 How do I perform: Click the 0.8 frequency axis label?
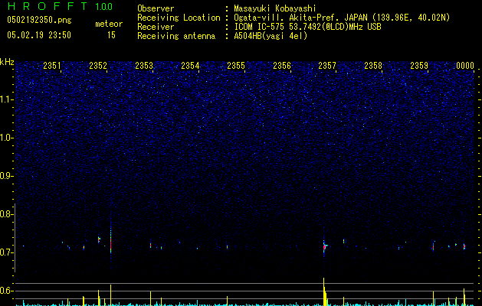click(6, 214)
